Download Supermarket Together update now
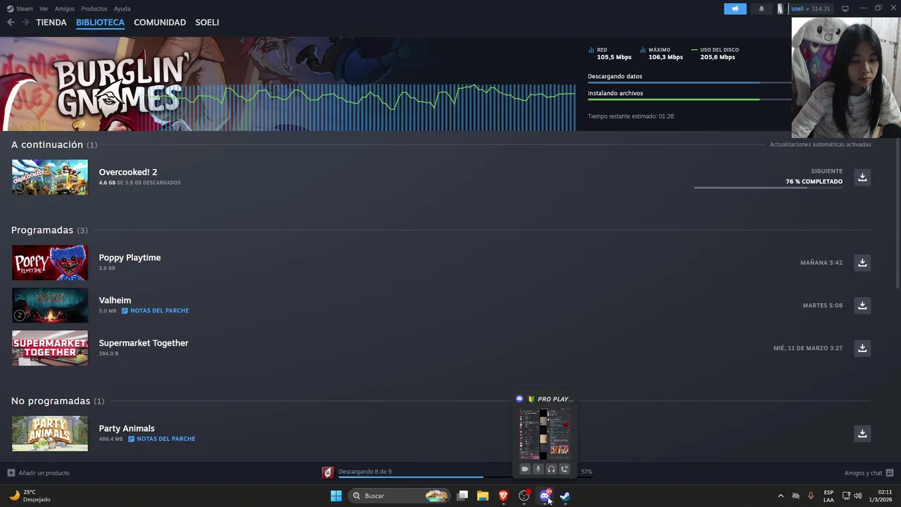This screenshot has height=507, width=901. coord(862,348)
